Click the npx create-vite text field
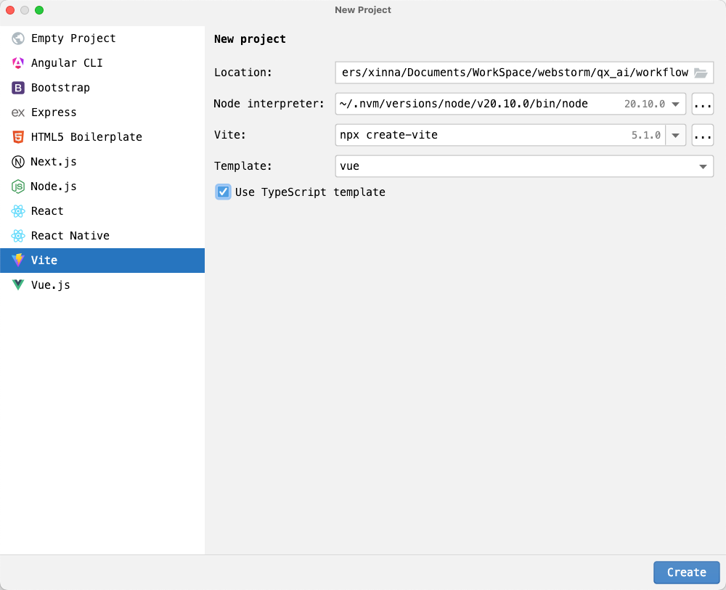Screen dimensions: 726x590 tap(500, 135)
